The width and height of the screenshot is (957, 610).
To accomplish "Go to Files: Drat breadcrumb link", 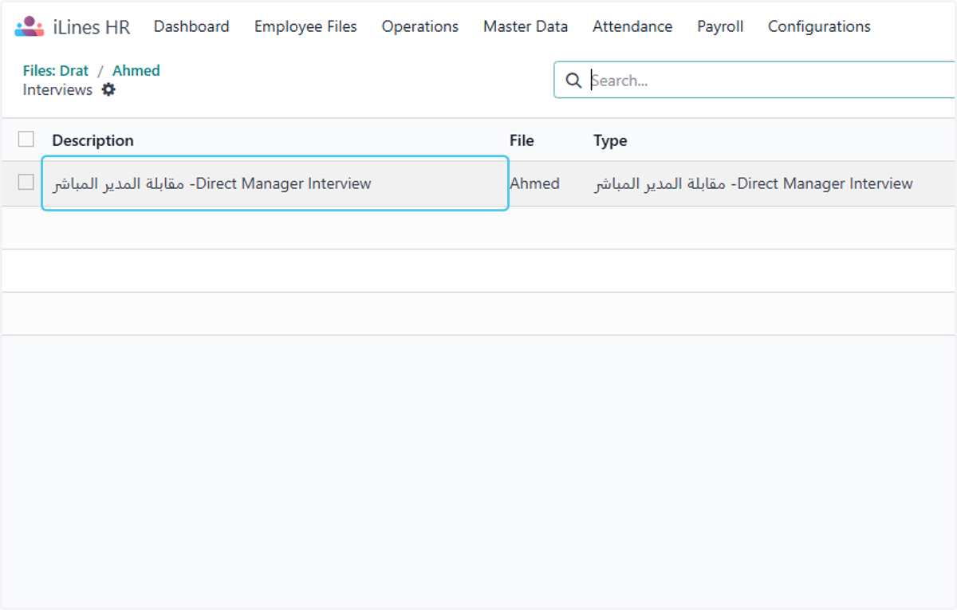I will 56,70.
